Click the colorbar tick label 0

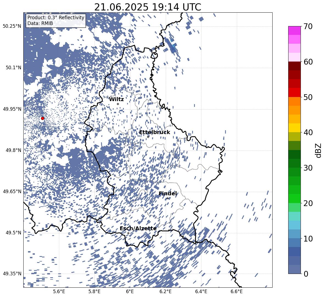pyautogui.click(x=306, y=274)
